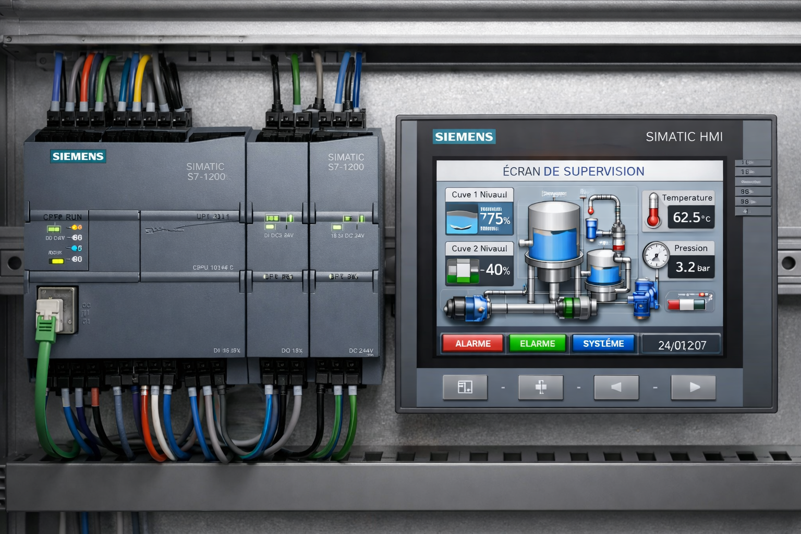This screenshot has height=534, width=801.
Task: Click the red valve on the upper pipe
Action: (x=618, y=238)
